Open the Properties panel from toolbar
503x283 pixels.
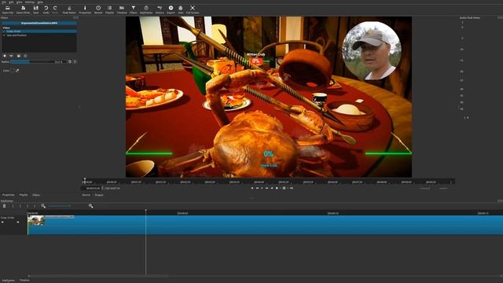tap(85, 9)
